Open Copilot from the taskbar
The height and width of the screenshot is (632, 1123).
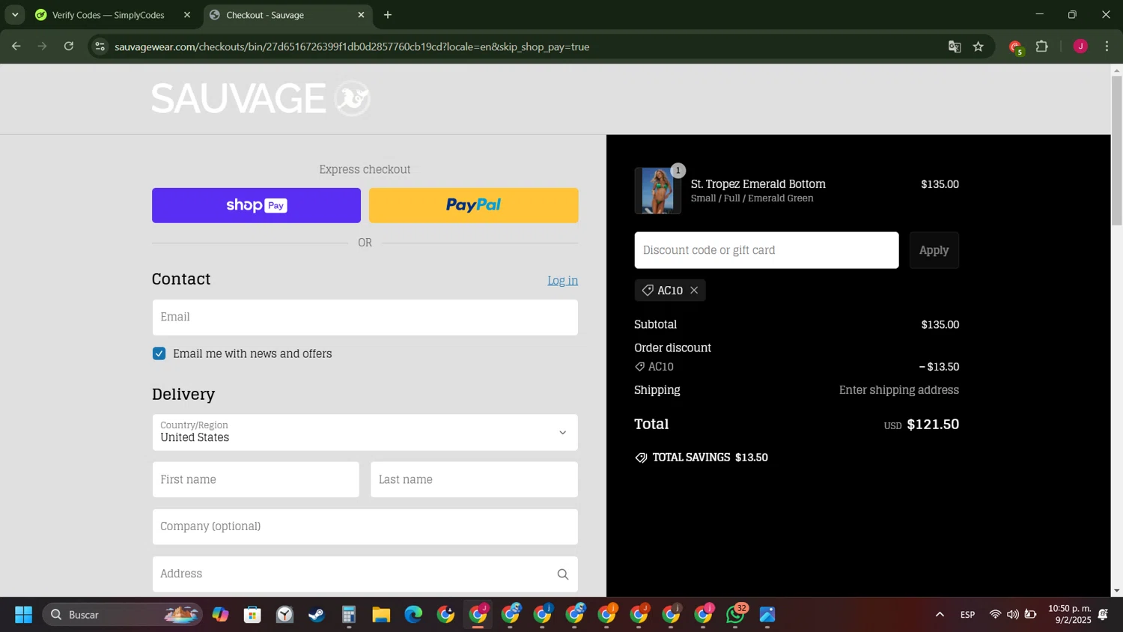(x=220, y=615)
